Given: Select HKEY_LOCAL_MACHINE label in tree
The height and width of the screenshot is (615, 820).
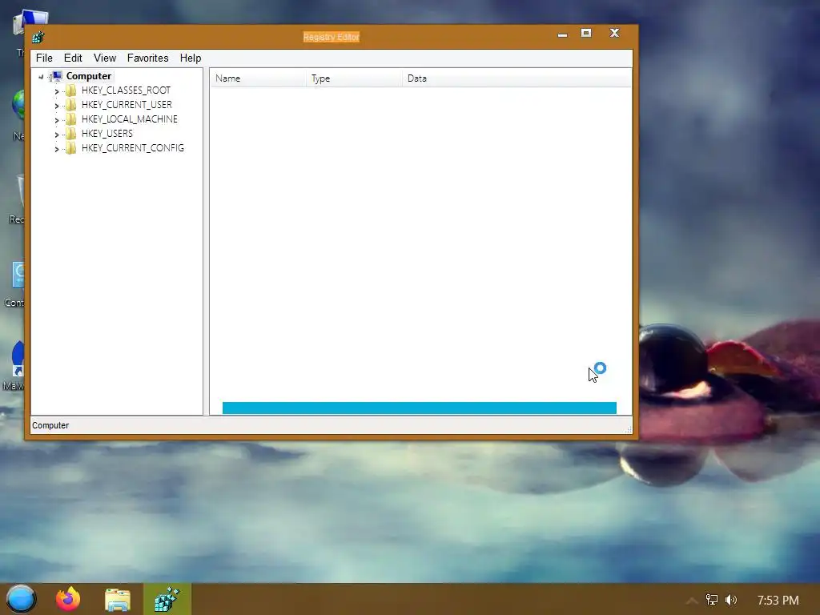Looking at the screenshot, I should pos(129,119).
